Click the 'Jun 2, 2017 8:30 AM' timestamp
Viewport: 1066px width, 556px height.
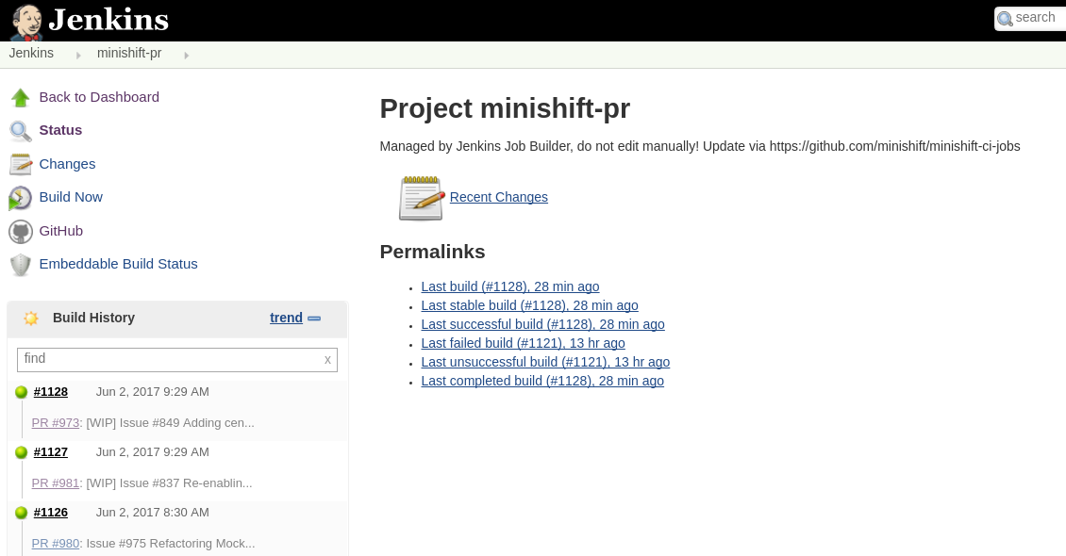point(152,513)
